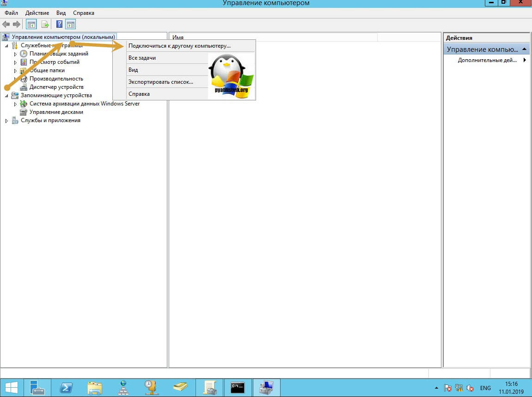Click the ENG language indicator in tray

[485, 388]
